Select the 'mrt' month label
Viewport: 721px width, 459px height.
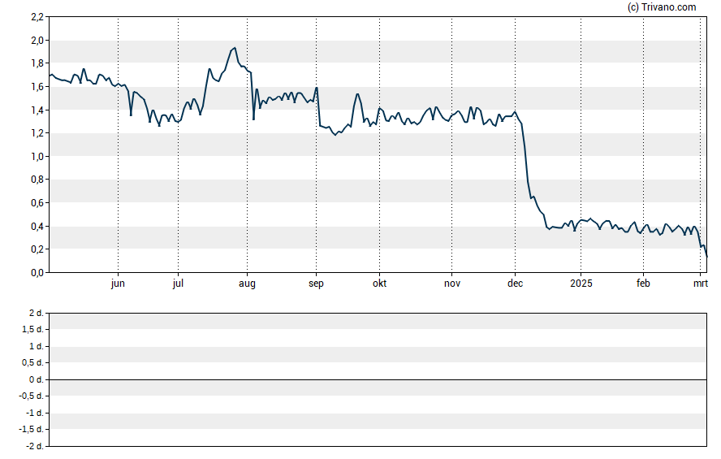tap(701, 284)
